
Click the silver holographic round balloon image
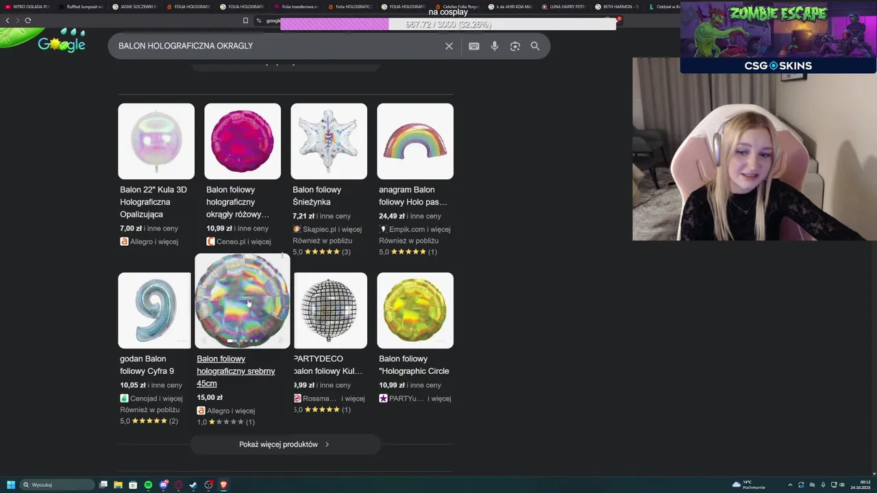point(243,301)
